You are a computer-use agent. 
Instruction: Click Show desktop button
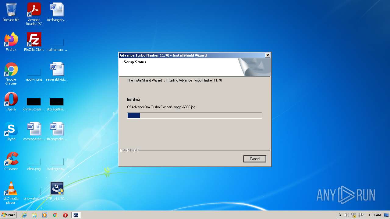pos(387,215)
